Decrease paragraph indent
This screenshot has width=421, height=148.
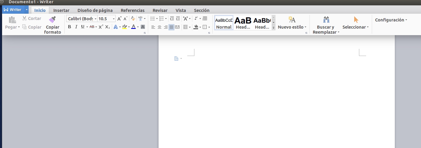click(x=172, y=19)
